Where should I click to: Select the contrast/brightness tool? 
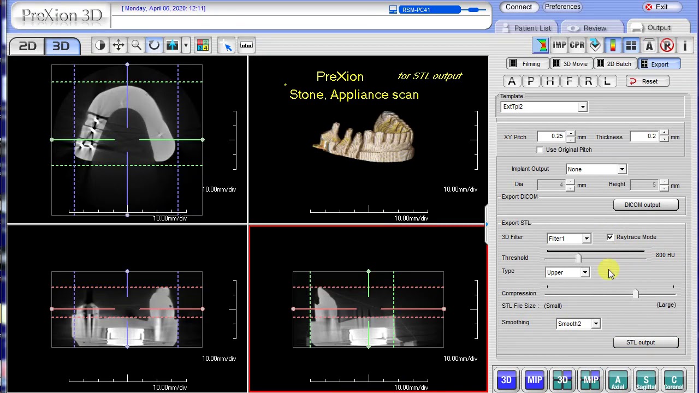pos(100,45)
